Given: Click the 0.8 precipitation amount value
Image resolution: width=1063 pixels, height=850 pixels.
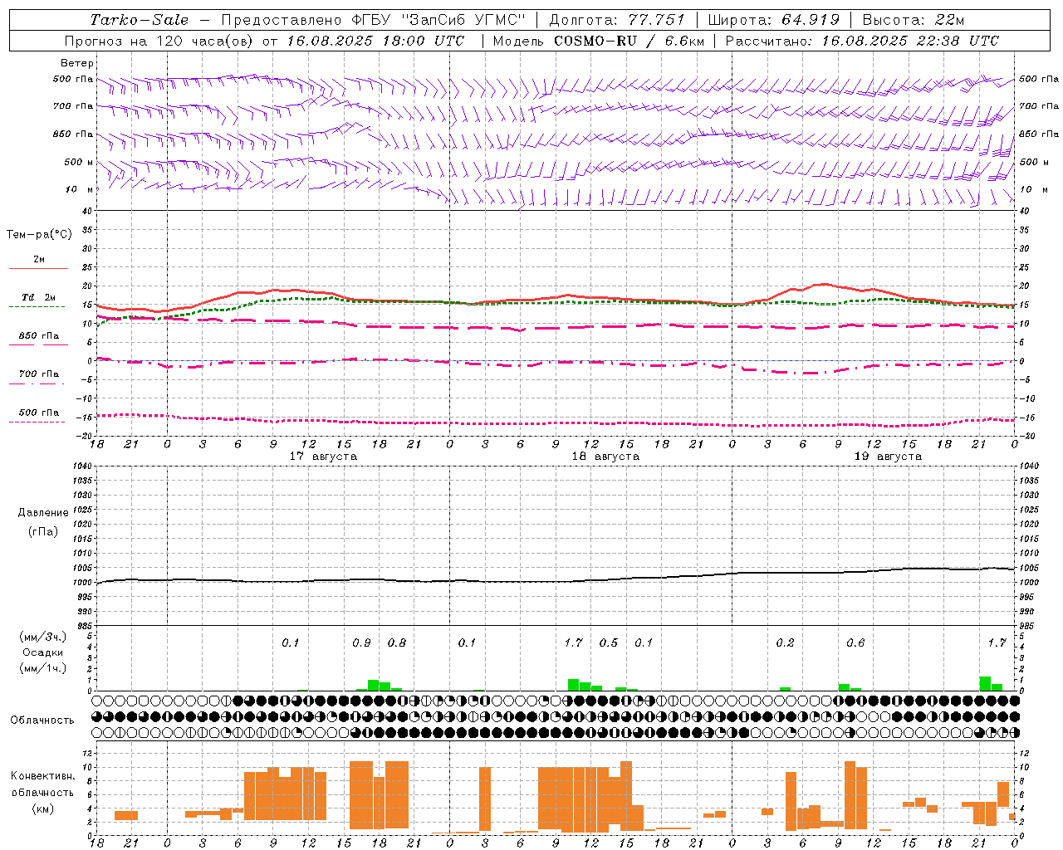Looking at the screenshot, I should (x=397, y=642).
